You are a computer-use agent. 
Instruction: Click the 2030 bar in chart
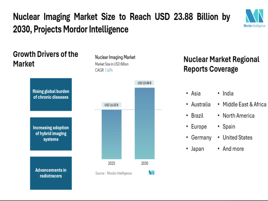tap(145, 123)
